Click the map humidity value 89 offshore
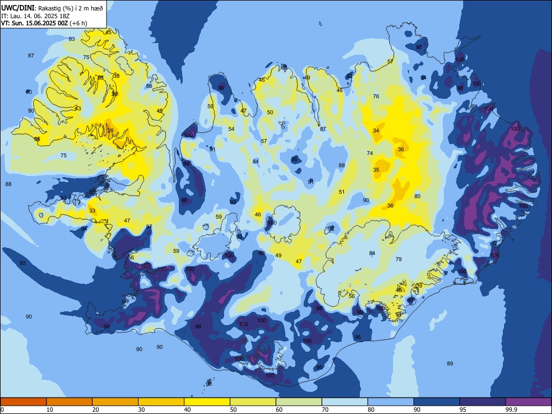The height and width of the screenshot is (414, 552). [450, 364]
